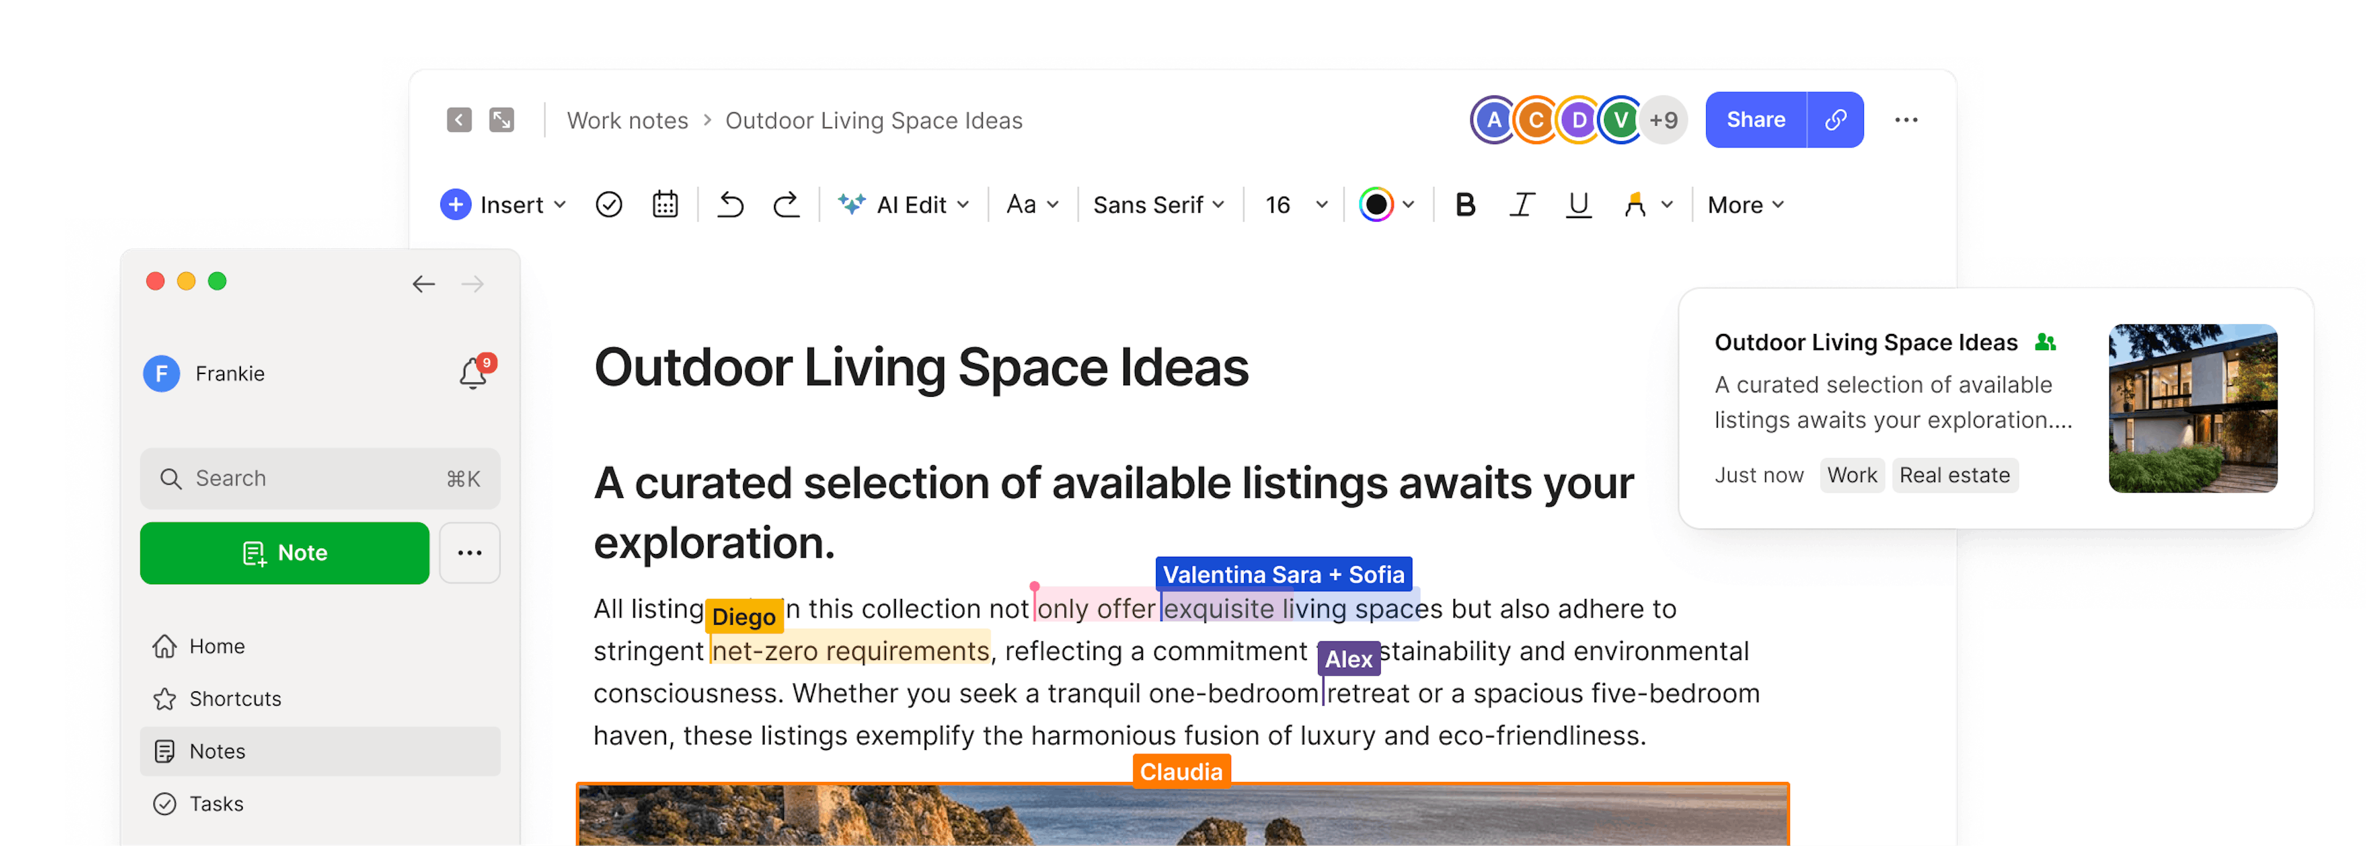The image size is (2366, 846).
Task: Click the redo arrow in toolbar
Action: 786,204
